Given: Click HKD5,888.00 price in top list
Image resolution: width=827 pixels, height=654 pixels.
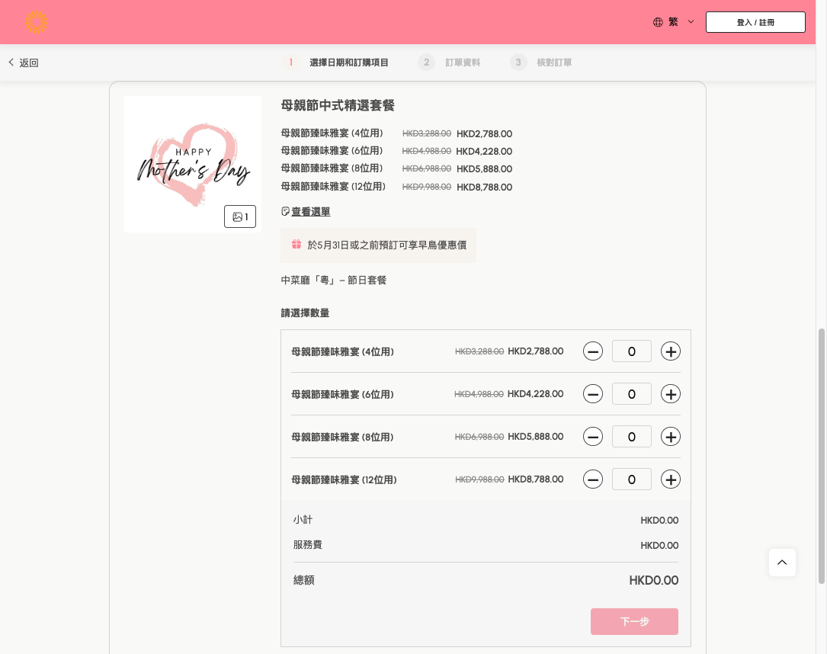Looking at the screenshot, I should 484,168.
